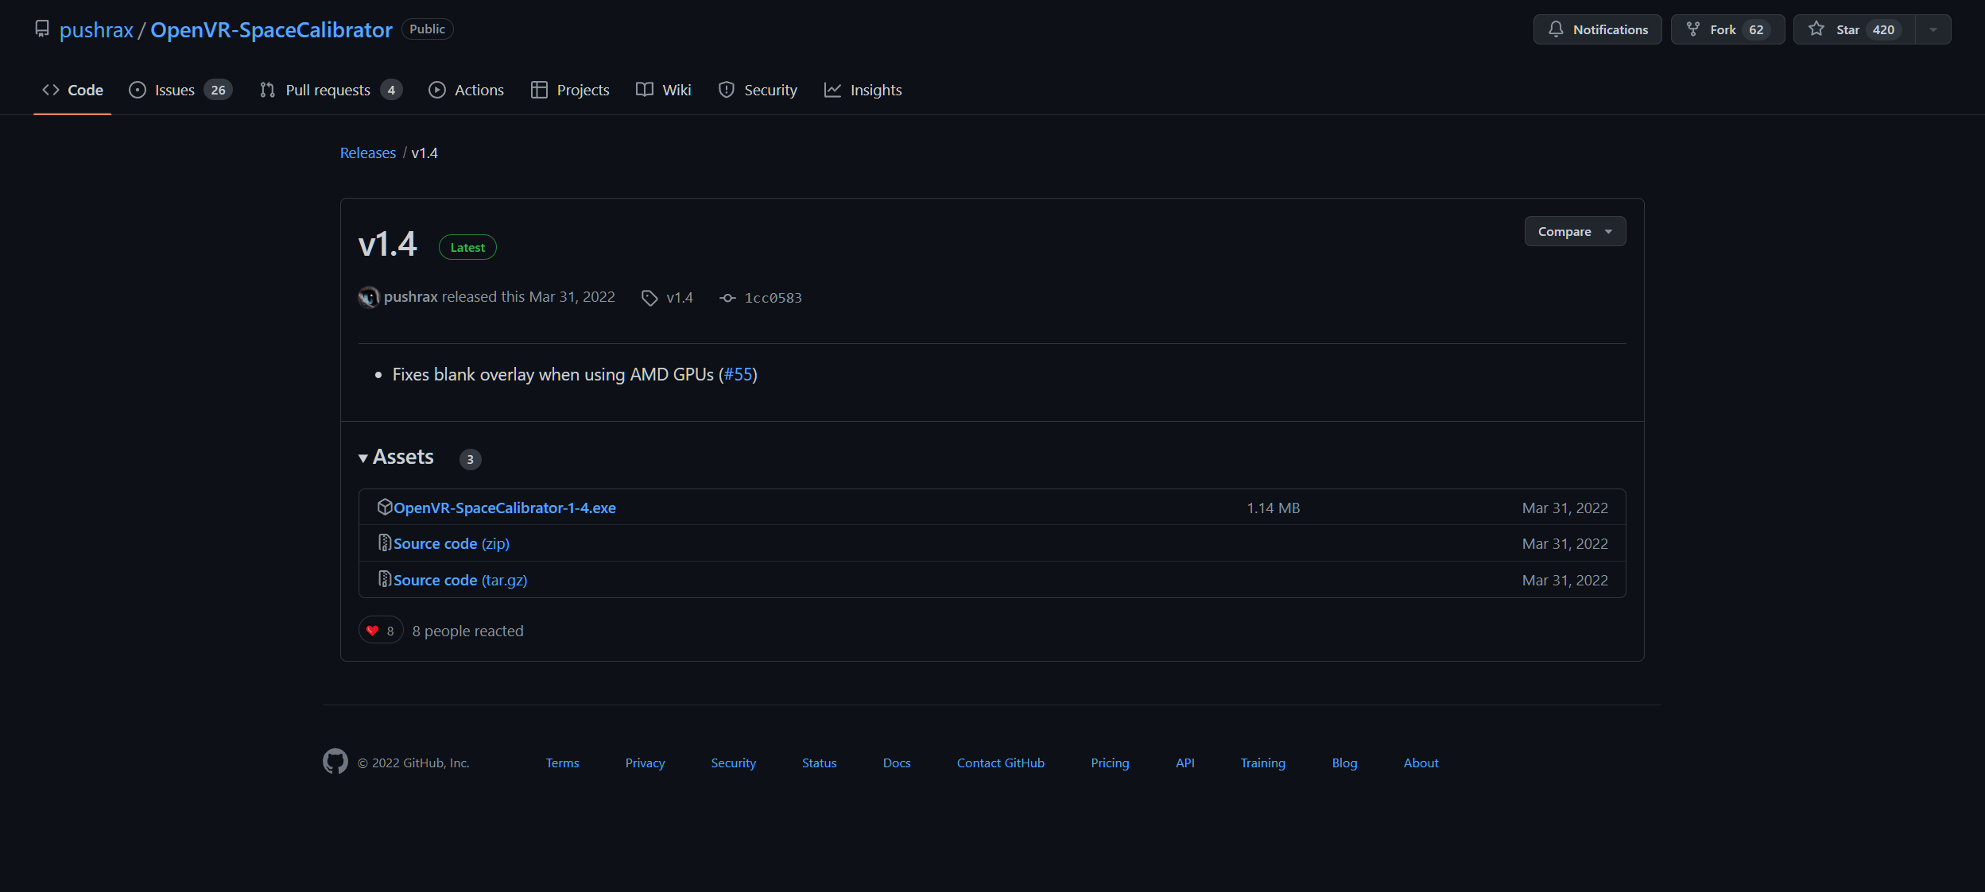Screen dimensions: 1985x892
Task: Click the package icon beside the exe asset
Action: pos(385,507)
